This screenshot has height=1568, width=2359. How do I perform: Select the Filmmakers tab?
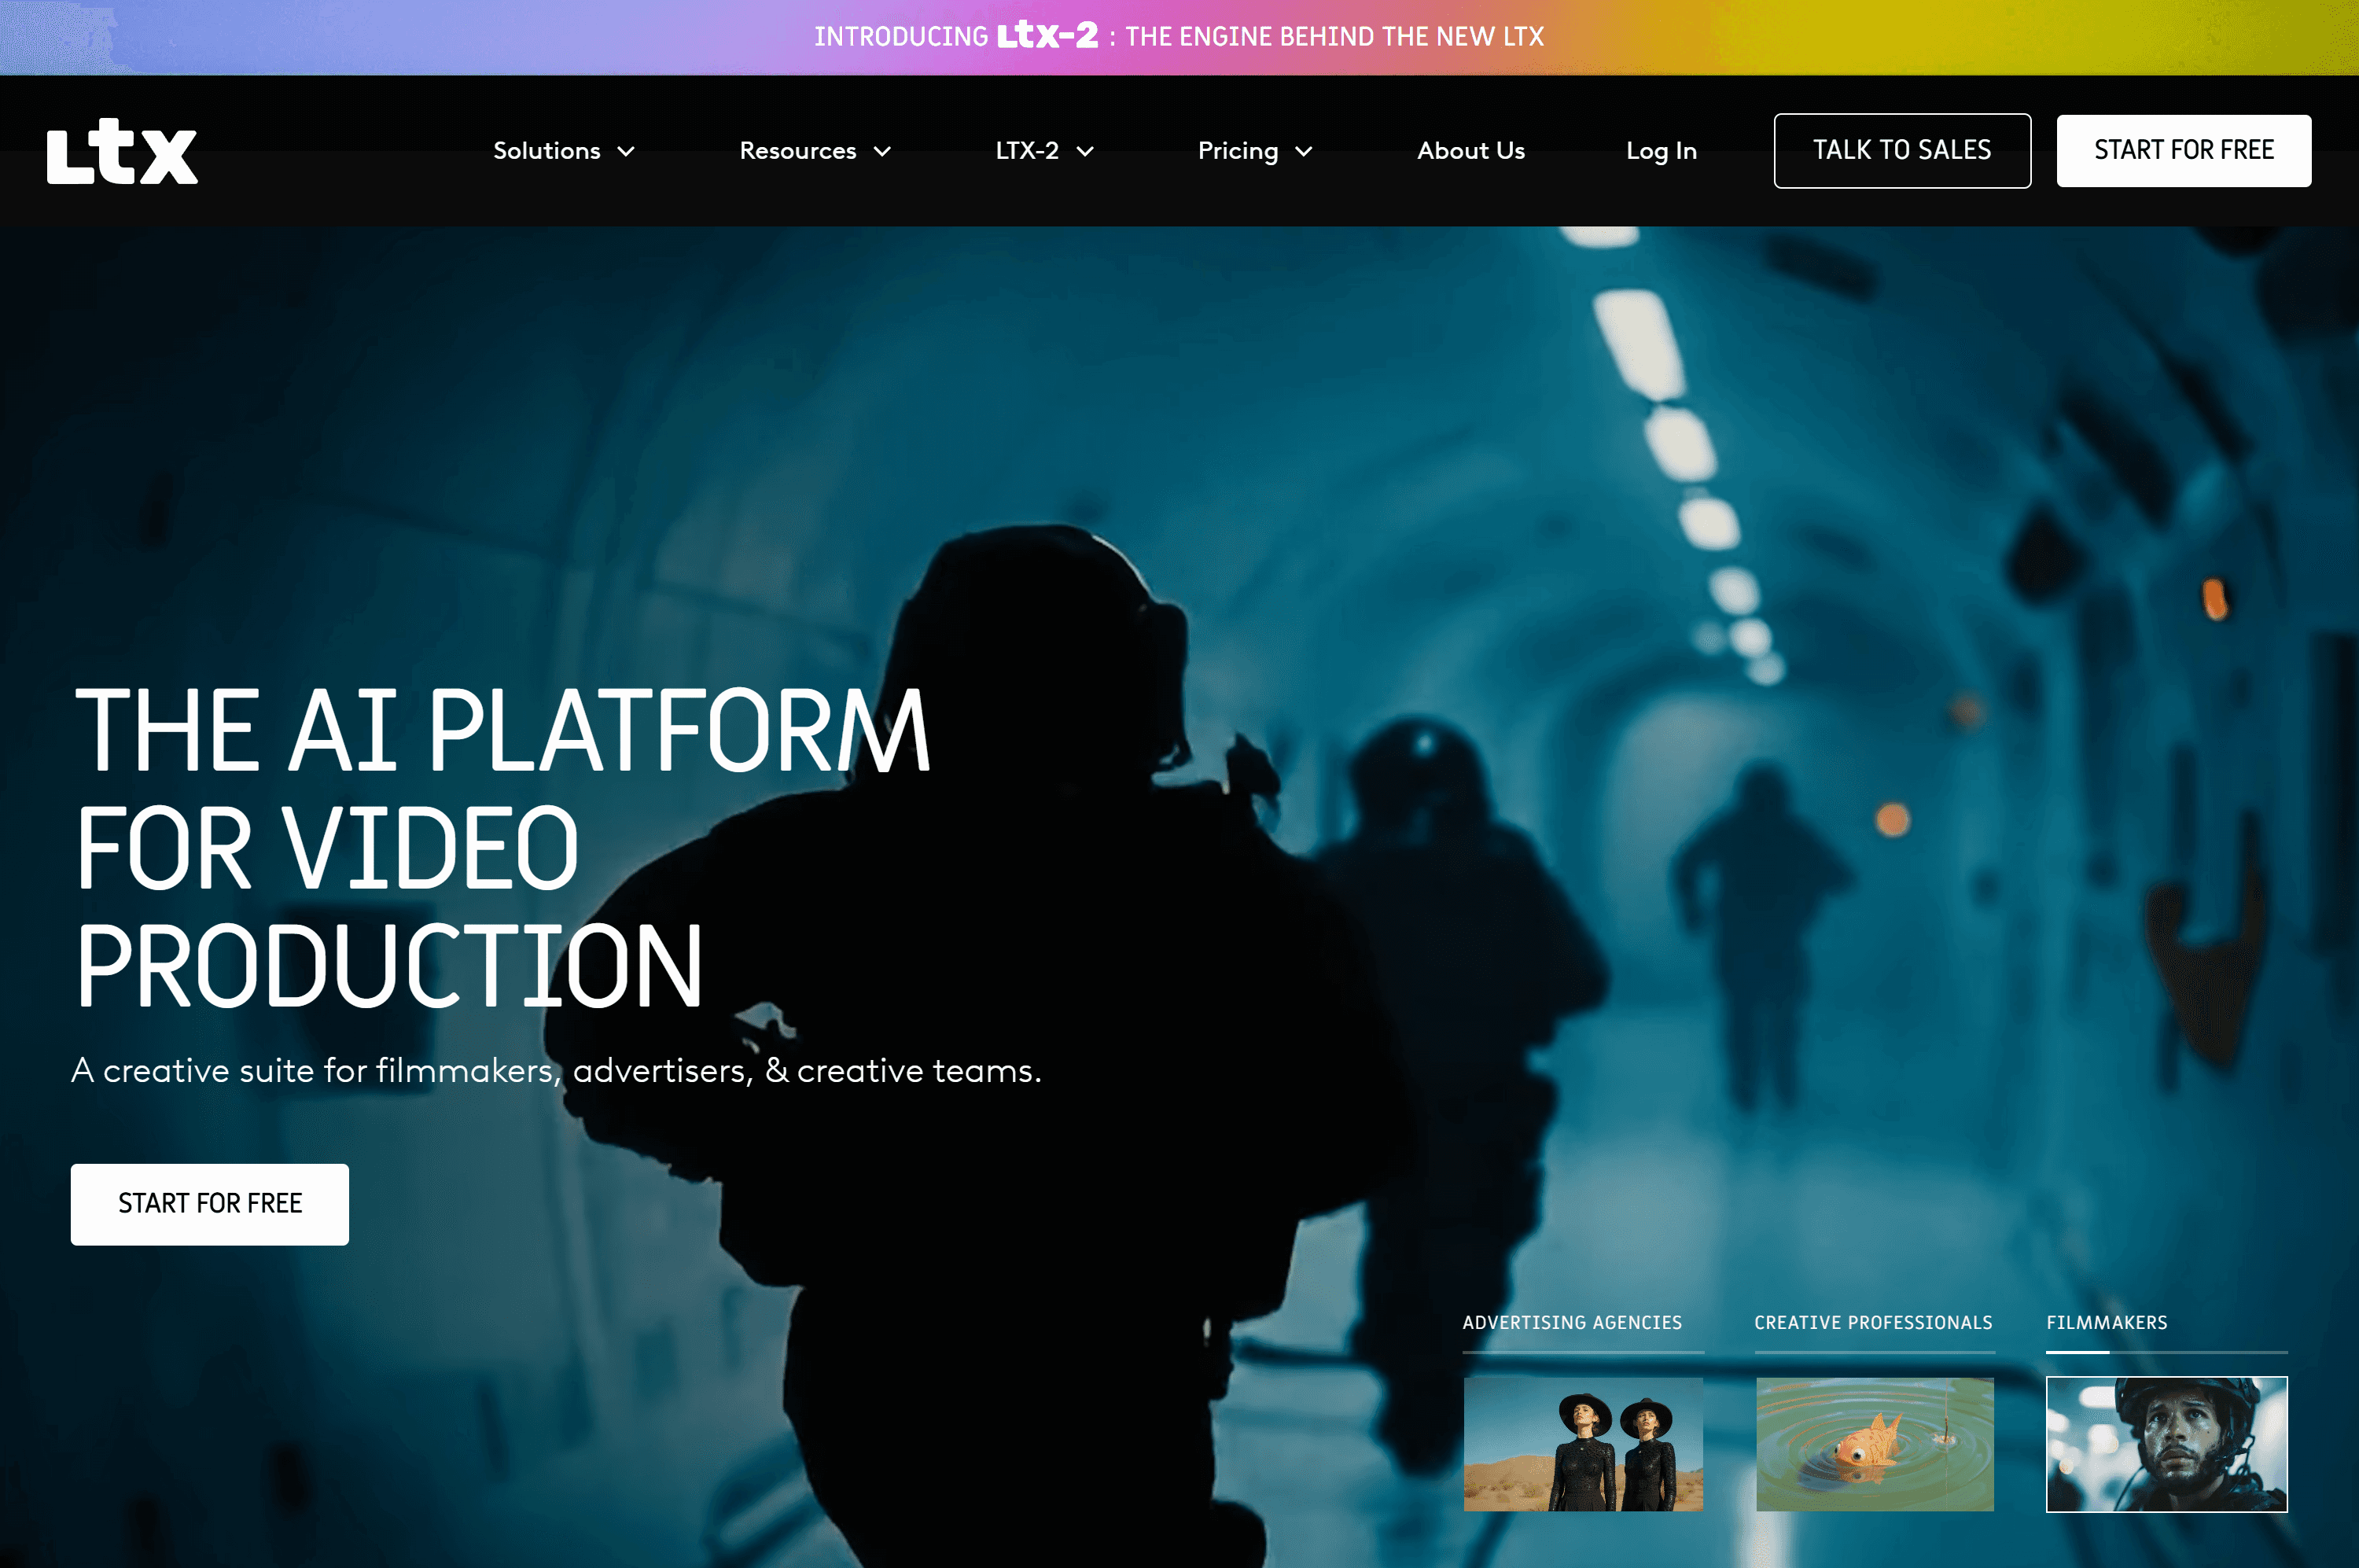(2106, 1322)
